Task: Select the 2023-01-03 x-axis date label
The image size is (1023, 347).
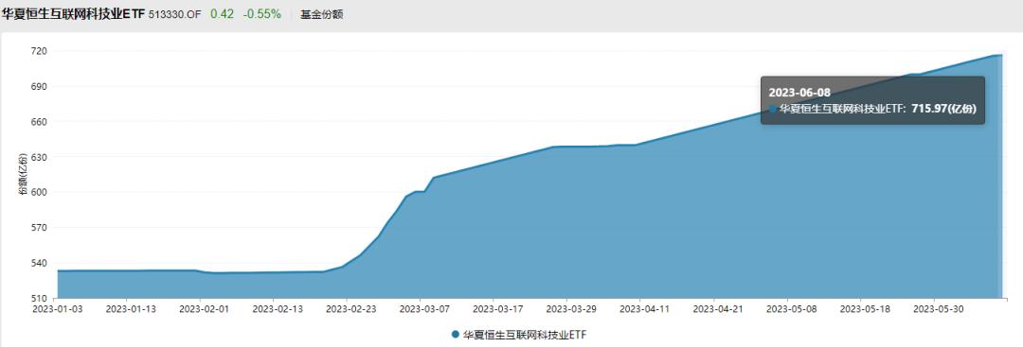Action: click(58, 308)
